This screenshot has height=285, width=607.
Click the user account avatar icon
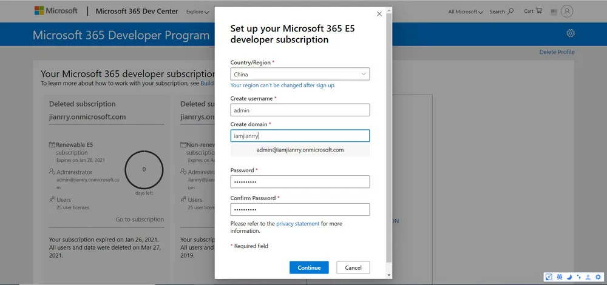click(567, 11)
